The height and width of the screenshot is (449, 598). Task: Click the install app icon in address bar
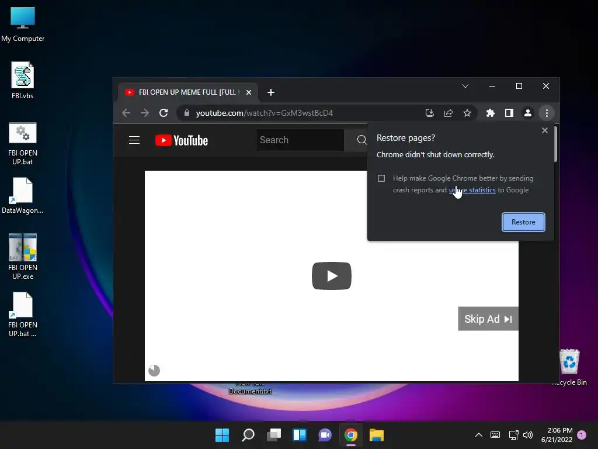(x=430, y=113)
